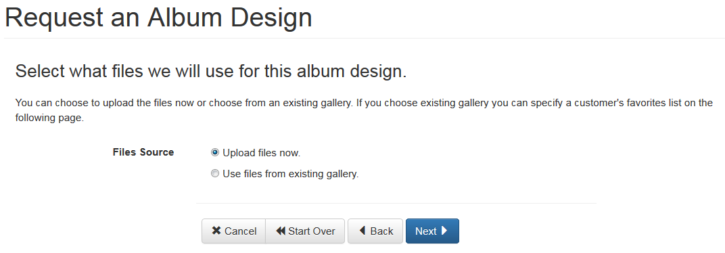The width and height of the screenshot is (725, 253).
Task: Cancel the album design request
Action: pos(233,231)
